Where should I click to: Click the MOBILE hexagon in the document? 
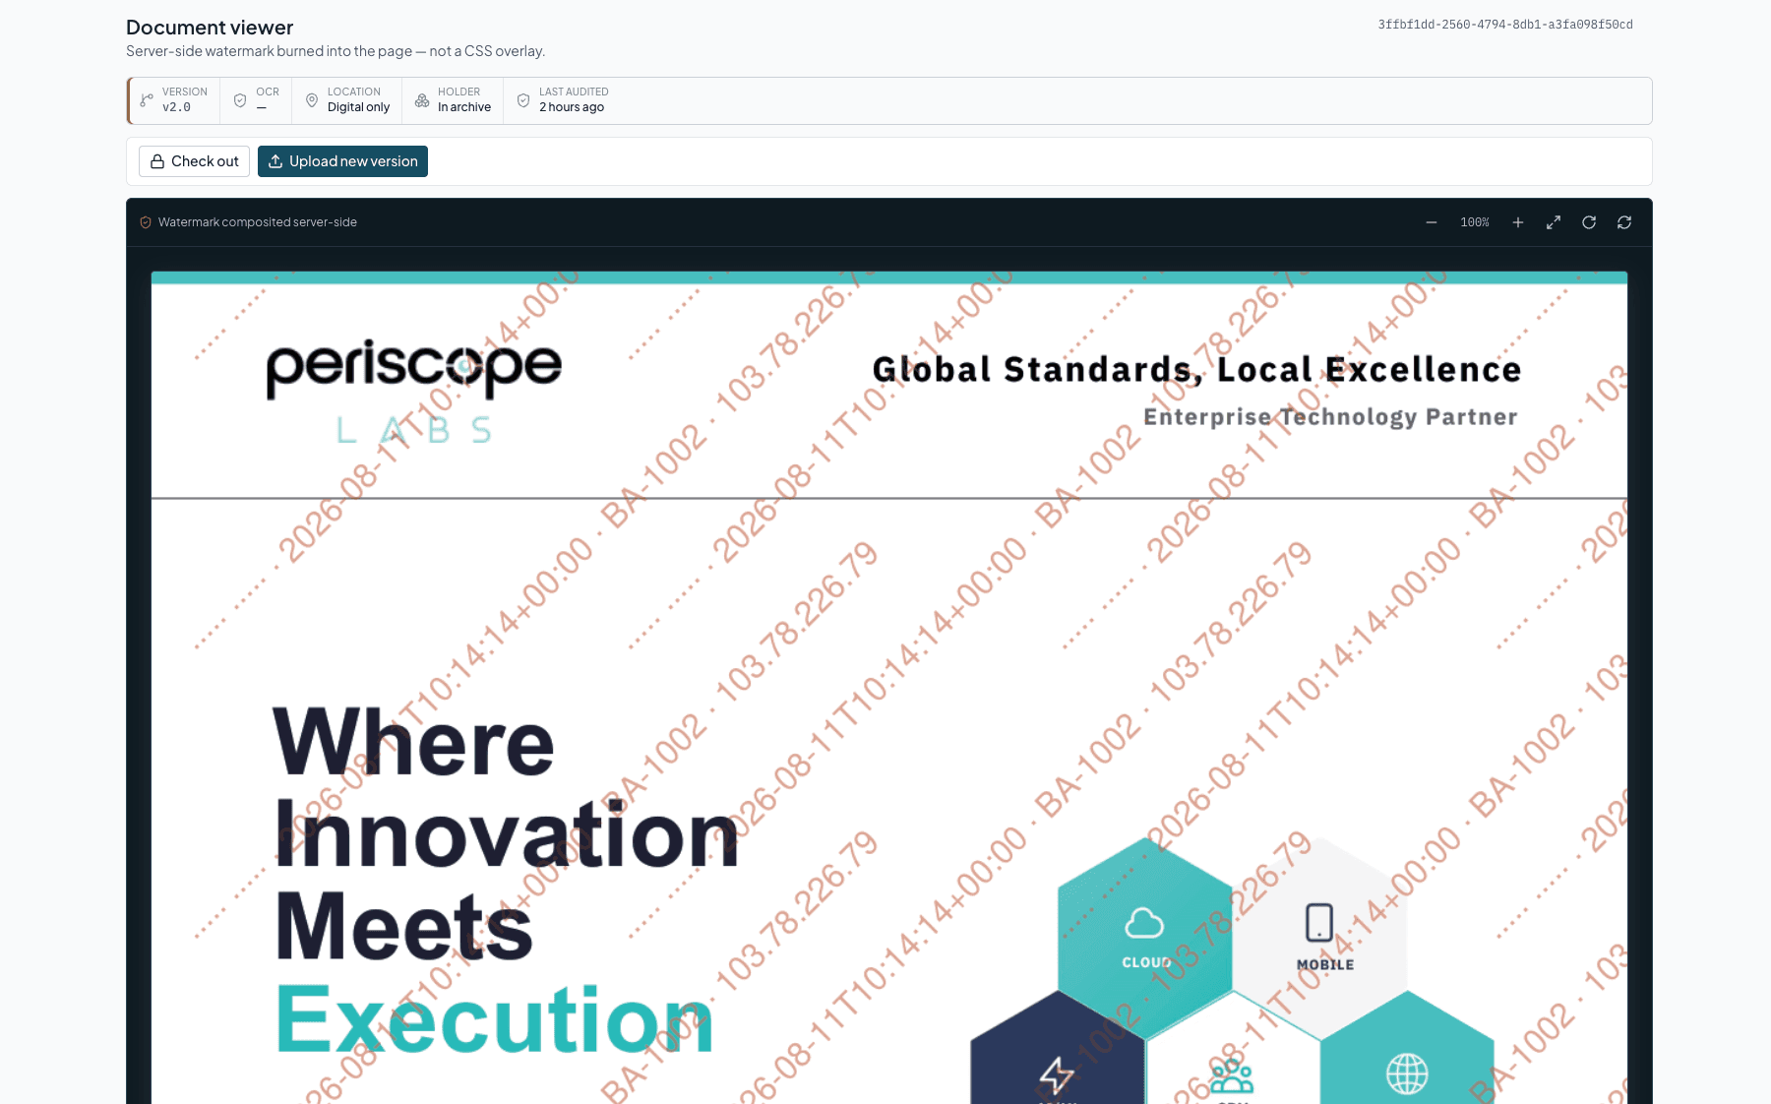(x=1320, y=937)
